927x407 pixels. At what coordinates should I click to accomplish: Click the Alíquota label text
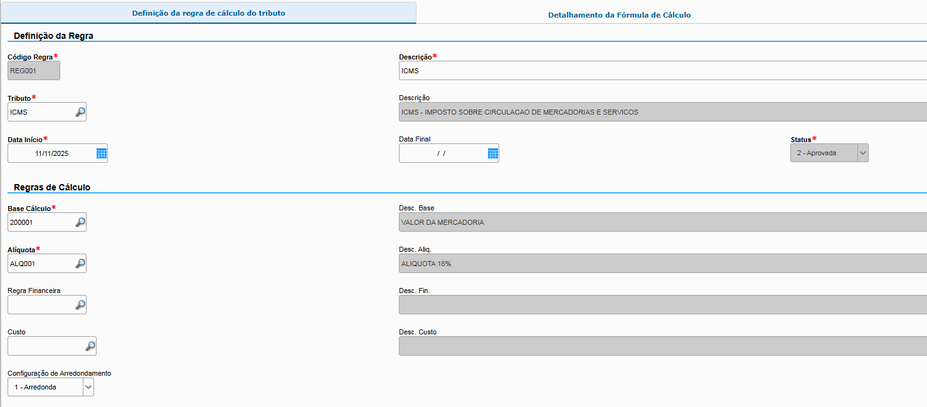point(21,250)
